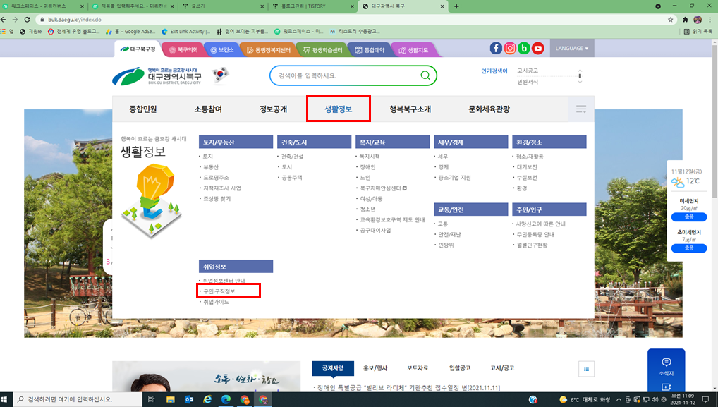
Task: Click the 구인·구직정보 link
Action: [219, 291]
